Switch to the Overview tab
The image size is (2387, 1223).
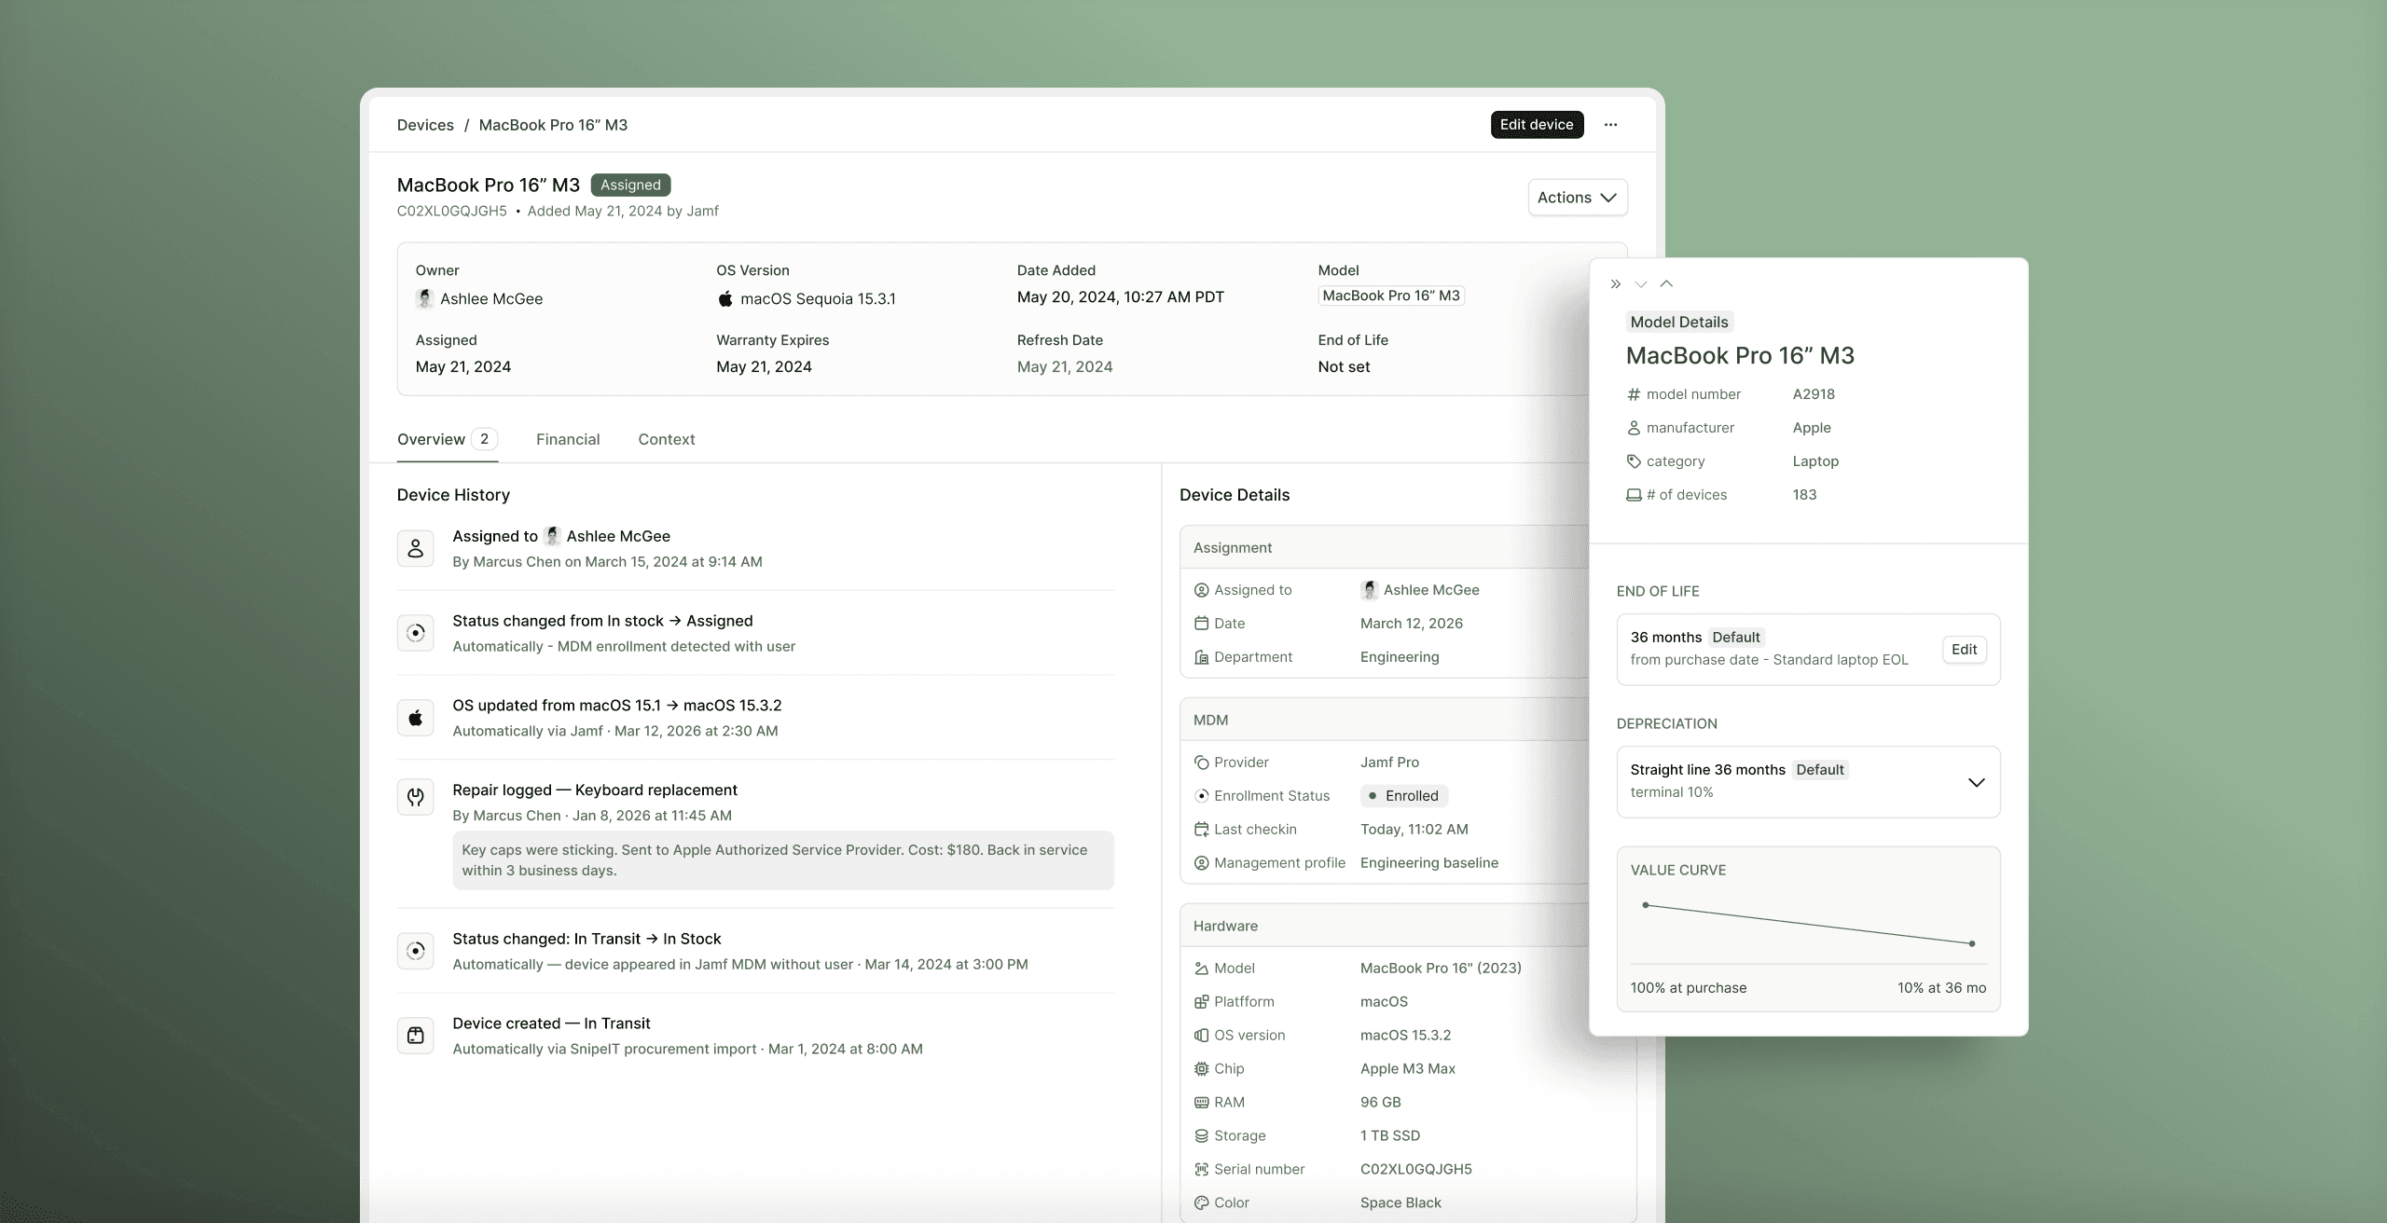pyautogui.click(x=448, y=439)
